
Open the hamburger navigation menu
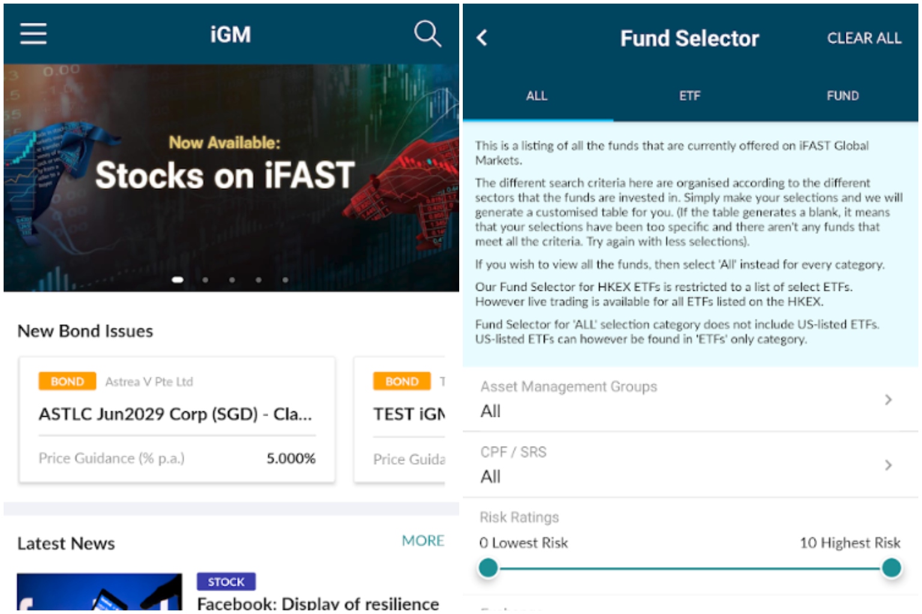pos(33,34)
